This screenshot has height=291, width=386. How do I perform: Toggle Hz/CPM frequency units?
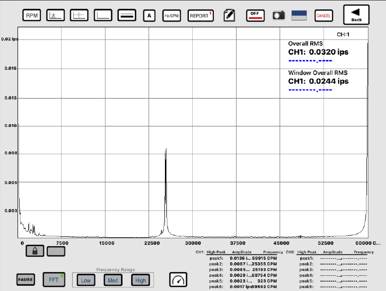(172, 16)
